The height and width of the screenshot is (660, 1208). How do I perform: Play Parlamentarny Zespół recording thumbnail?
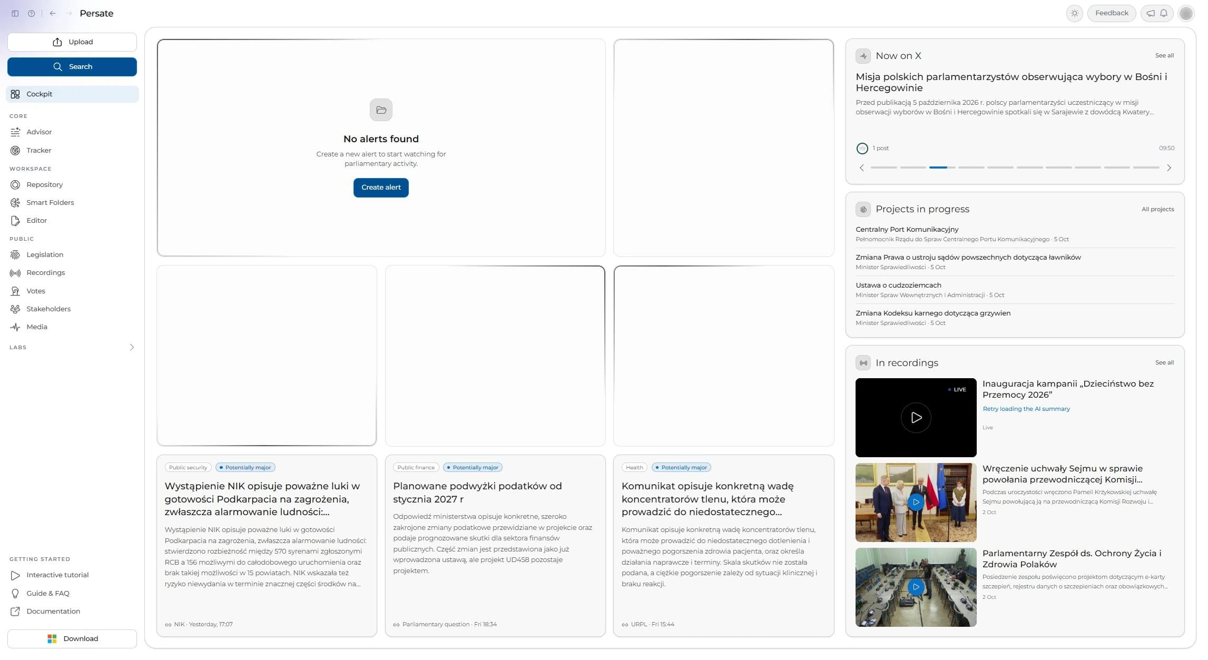916,587
